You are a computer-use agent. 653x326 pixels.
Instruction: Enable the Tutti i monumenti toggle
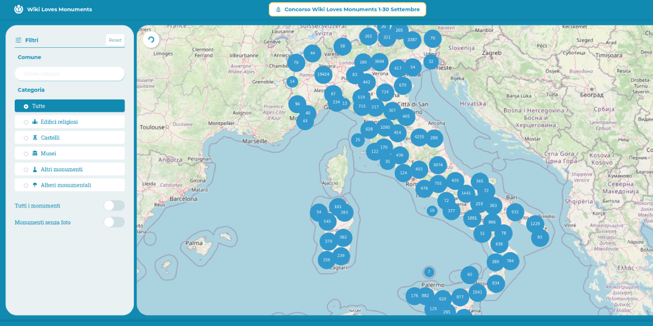pyautogui.click(x=114, y=205)
